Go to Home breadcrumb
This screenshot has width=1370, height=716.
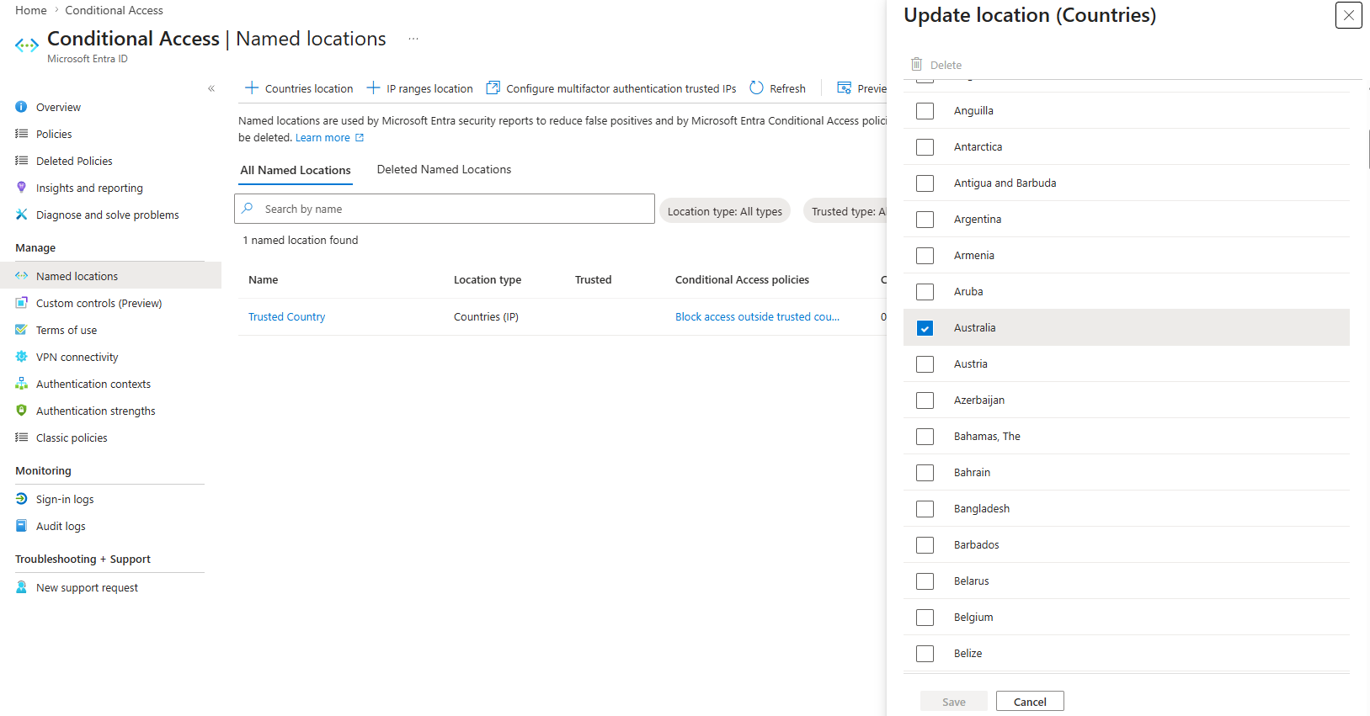(31, 10)
